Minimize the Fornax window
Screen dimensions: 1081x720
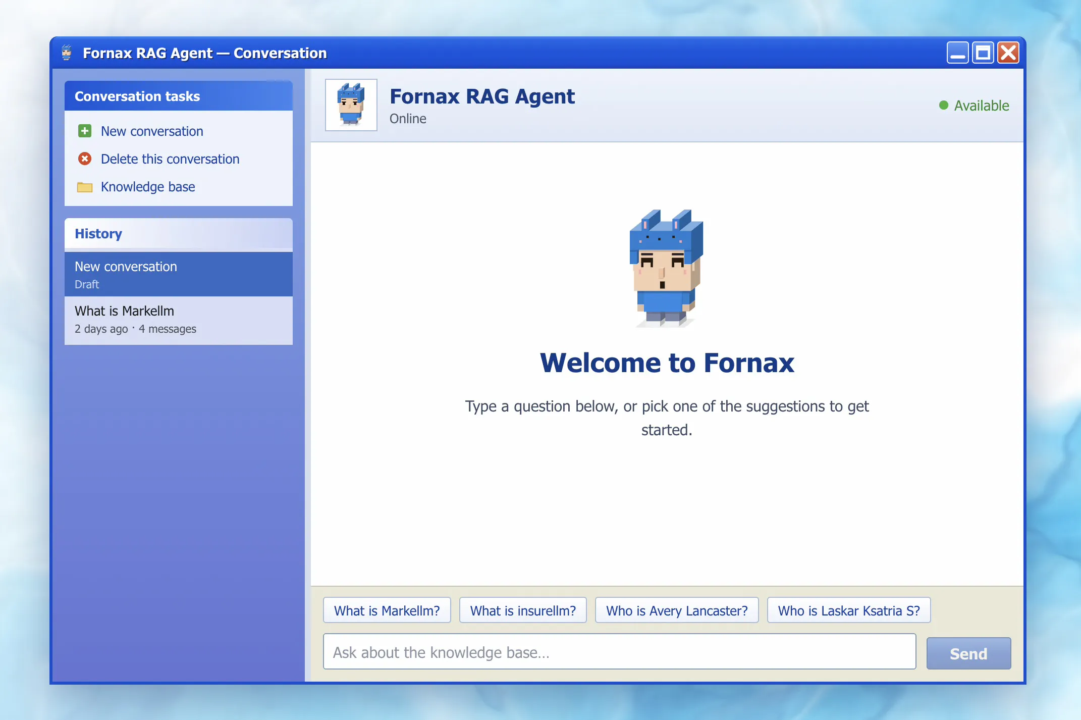click(957, 53)
